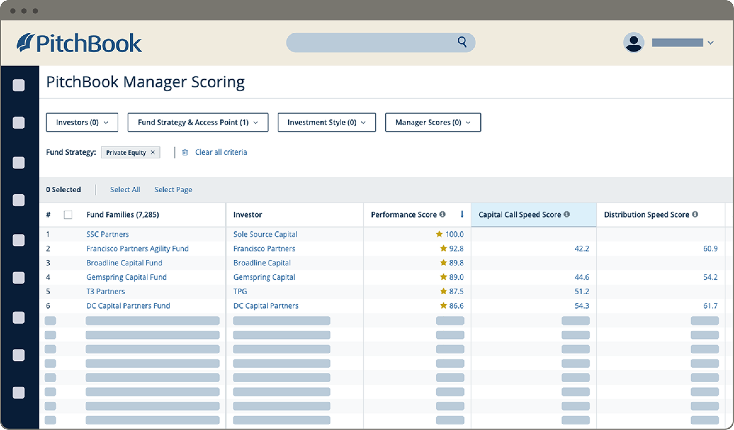Open Sole Source Capital investor

[x=265, y=234]
